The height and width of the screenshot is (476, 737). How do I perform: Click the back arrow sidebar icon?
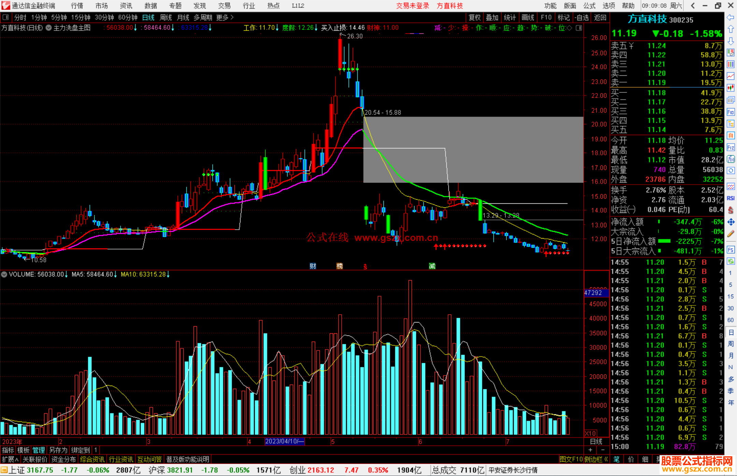point(731,17)
